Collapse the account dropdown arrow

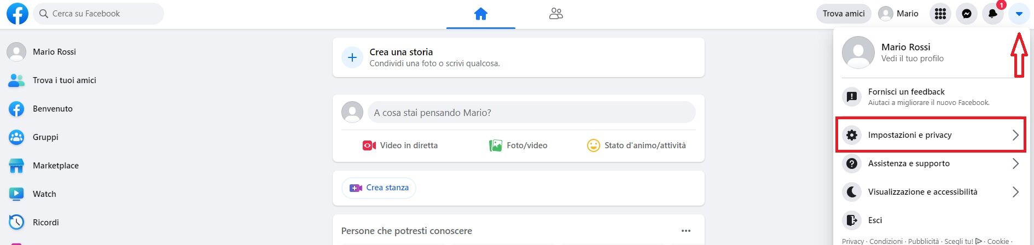[1019, 14]
